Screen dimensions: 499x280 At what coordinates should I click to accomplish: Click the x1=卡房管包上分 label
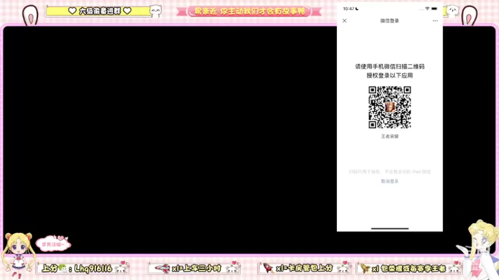(304, 269)
